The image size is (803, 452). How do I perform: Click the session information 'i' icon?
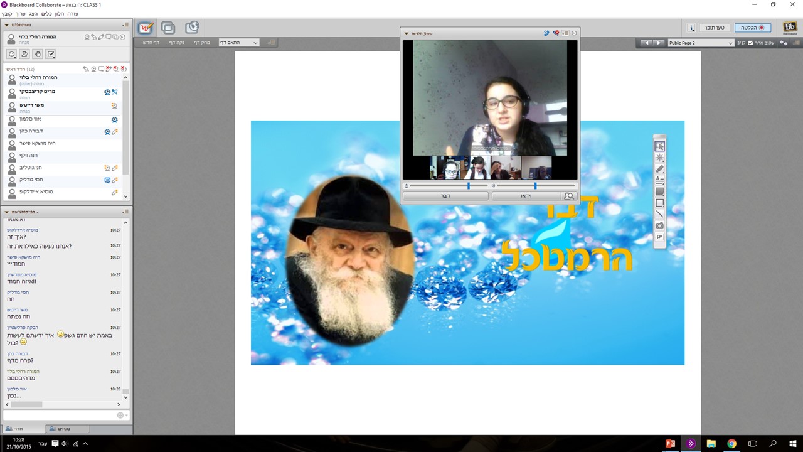pos(691,28)
